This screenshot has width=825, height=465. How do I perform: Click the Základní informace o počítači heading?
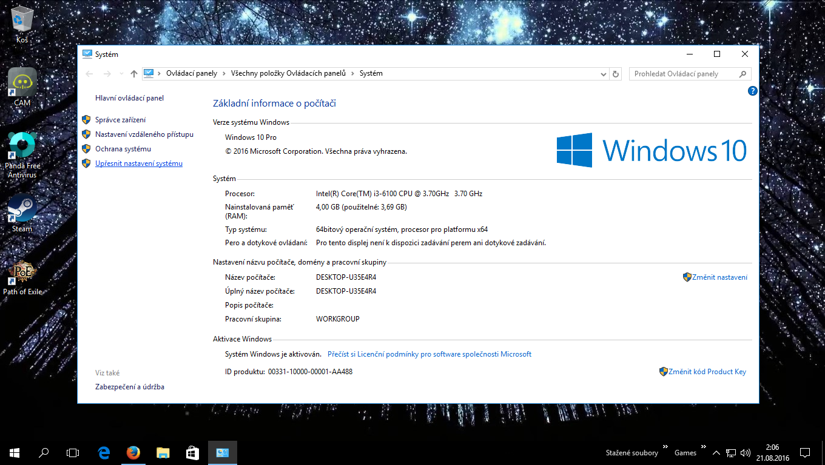pyautogui.click(x=274, y=104)
